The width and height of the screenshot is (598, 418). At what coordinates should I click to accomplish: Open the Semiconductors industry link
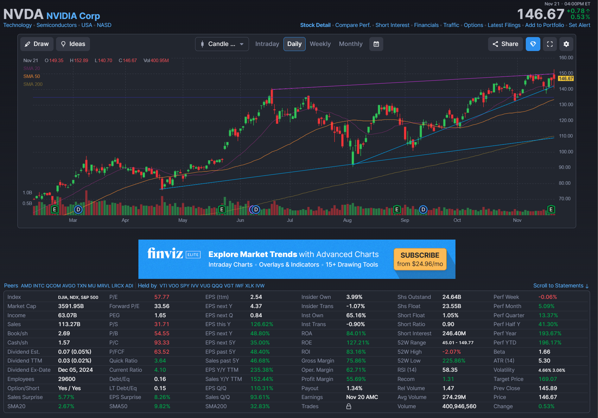[56, 25]
